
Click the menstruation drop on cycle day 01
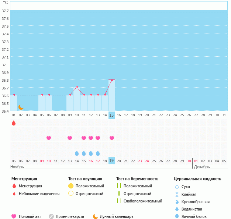coord(14,123)
